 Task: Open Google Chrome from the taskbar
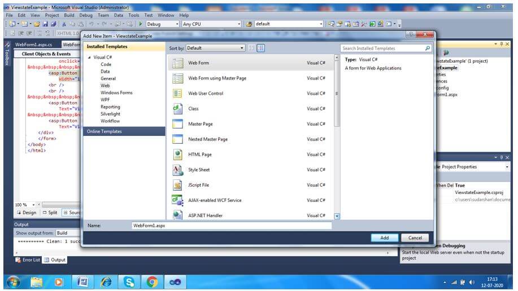[152, 282]
